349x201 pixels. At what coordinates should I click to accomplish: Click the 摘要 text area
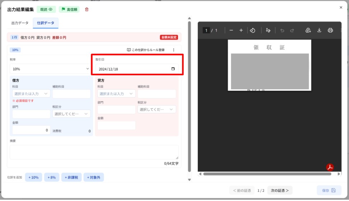94,152
